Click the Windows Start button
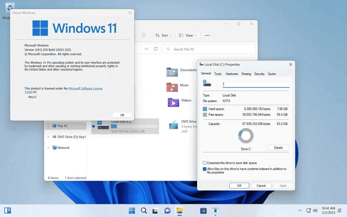The width and height of the screenshot is (347, 217). (x=132, y=211)
